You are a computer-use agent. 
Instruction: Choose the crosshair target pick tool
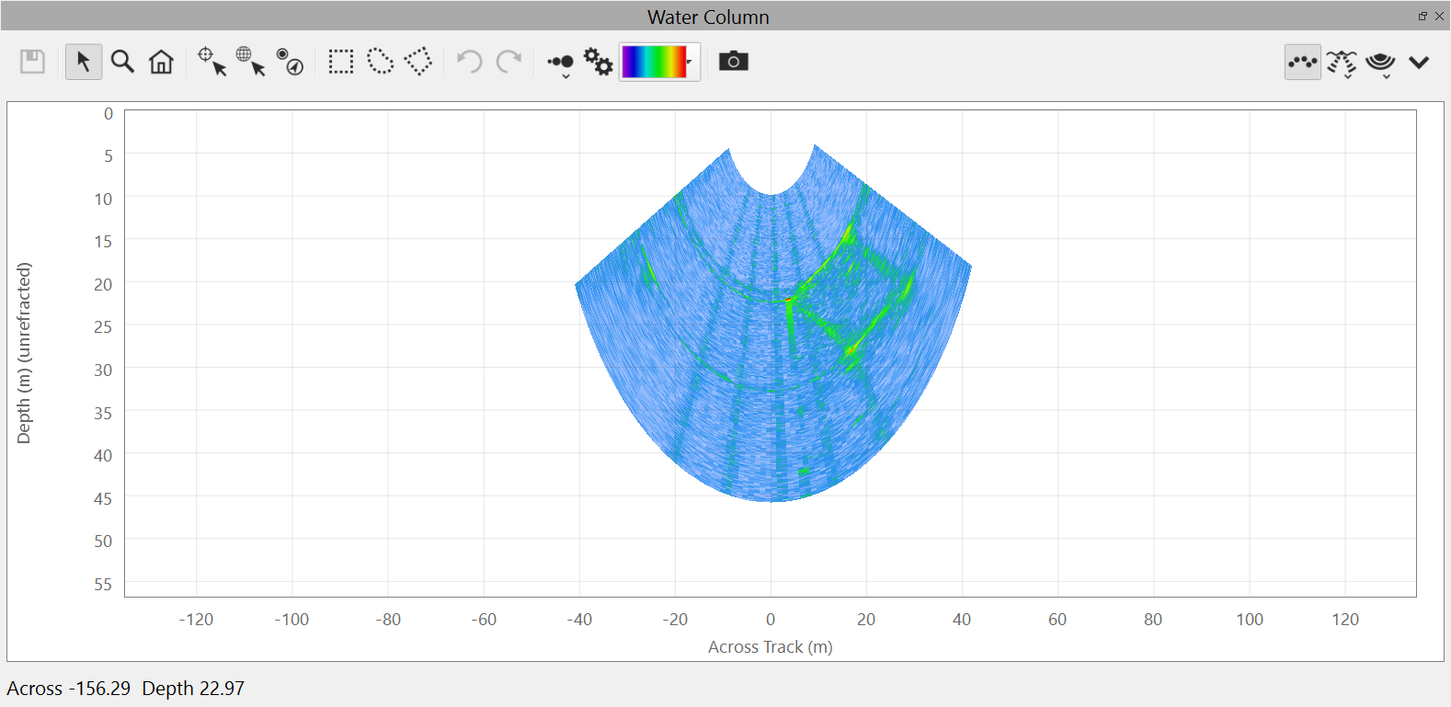pyautogui.click(x=211, y=62)
